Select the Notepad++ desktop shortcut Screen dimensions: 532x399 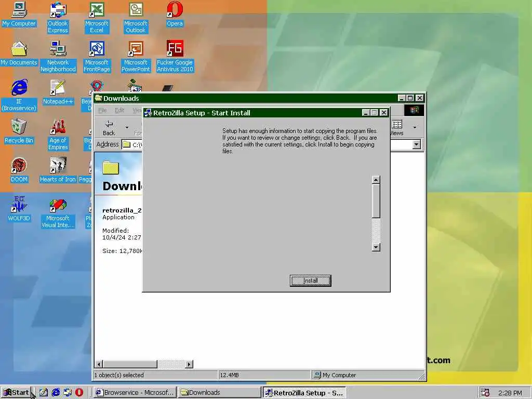click(58, 92)
